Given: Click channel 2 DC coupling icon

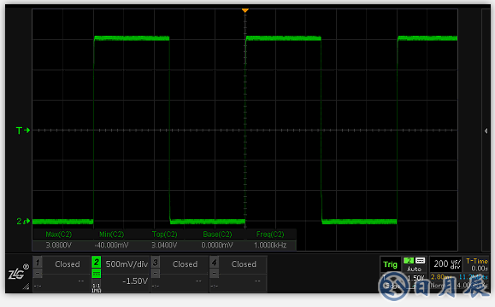Looking at the screenshot, I should click(x=97, y=273).
